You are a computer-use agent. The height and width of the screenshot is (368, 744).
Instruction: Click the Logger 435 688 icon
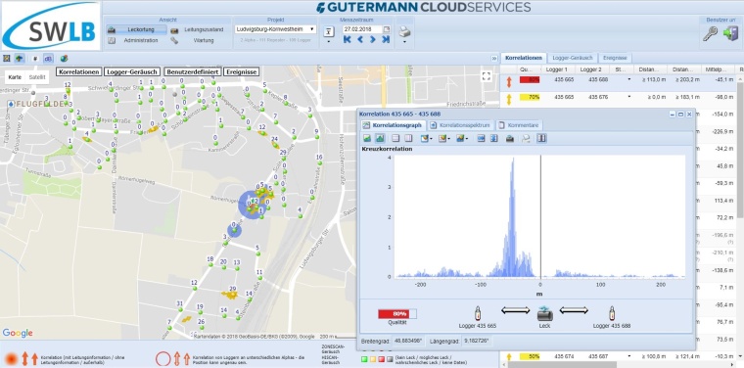coord(612,313)
